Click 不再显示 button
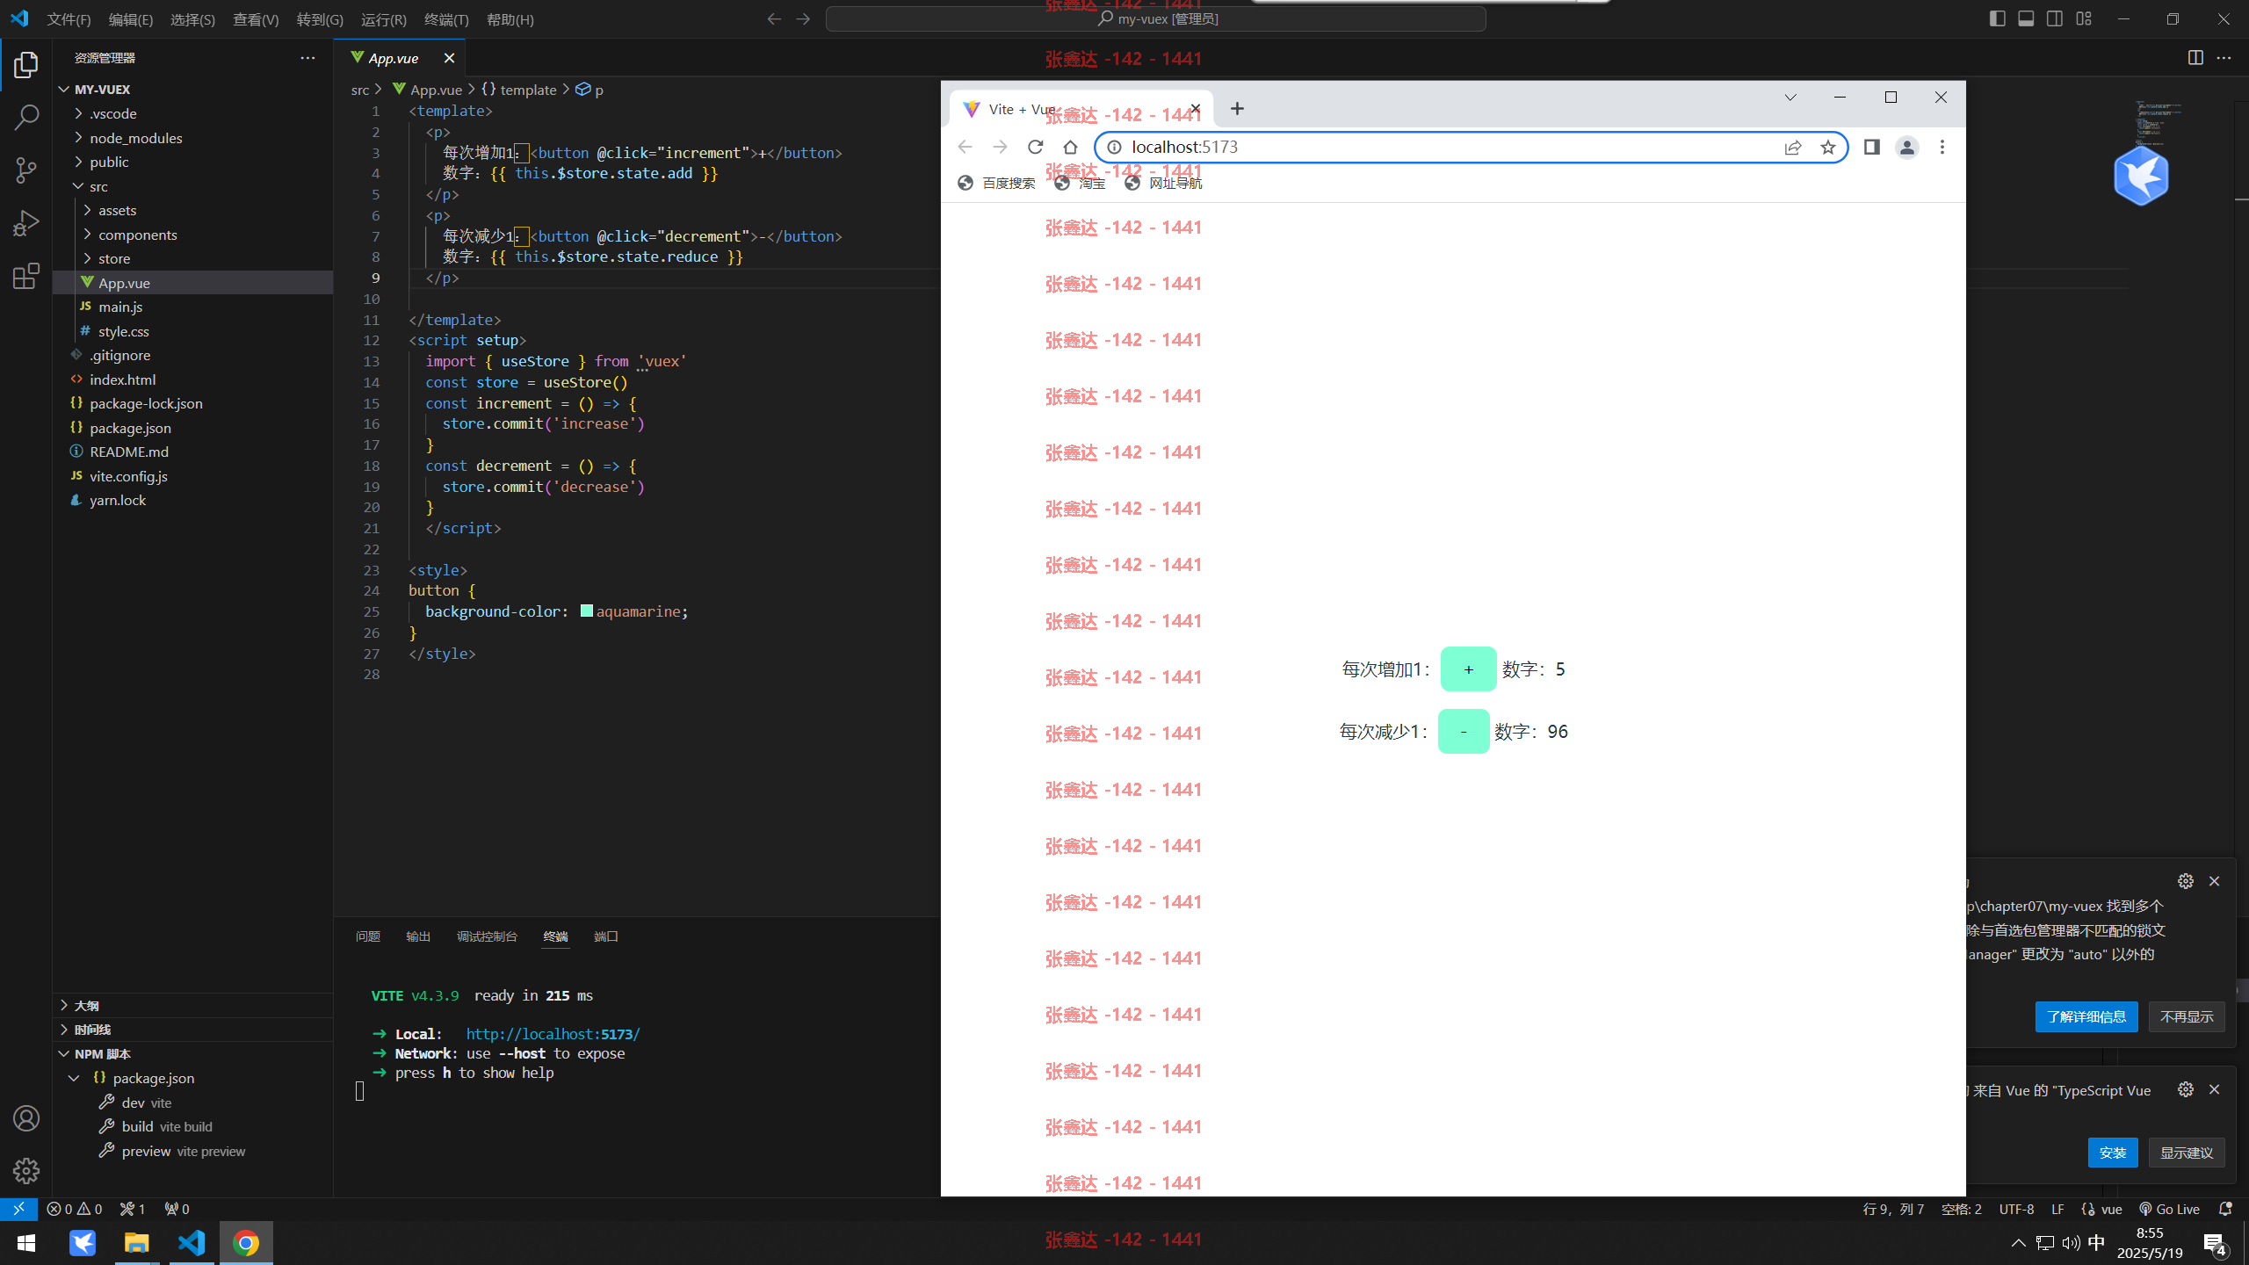Image resolution: width=2249 pixels, height=1265 pixels. (x=2187, y=1016)
